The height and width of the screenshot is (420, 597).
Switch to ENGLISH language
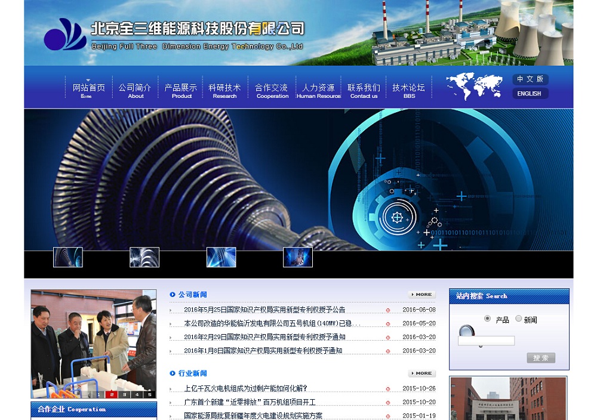click(530, 93)
